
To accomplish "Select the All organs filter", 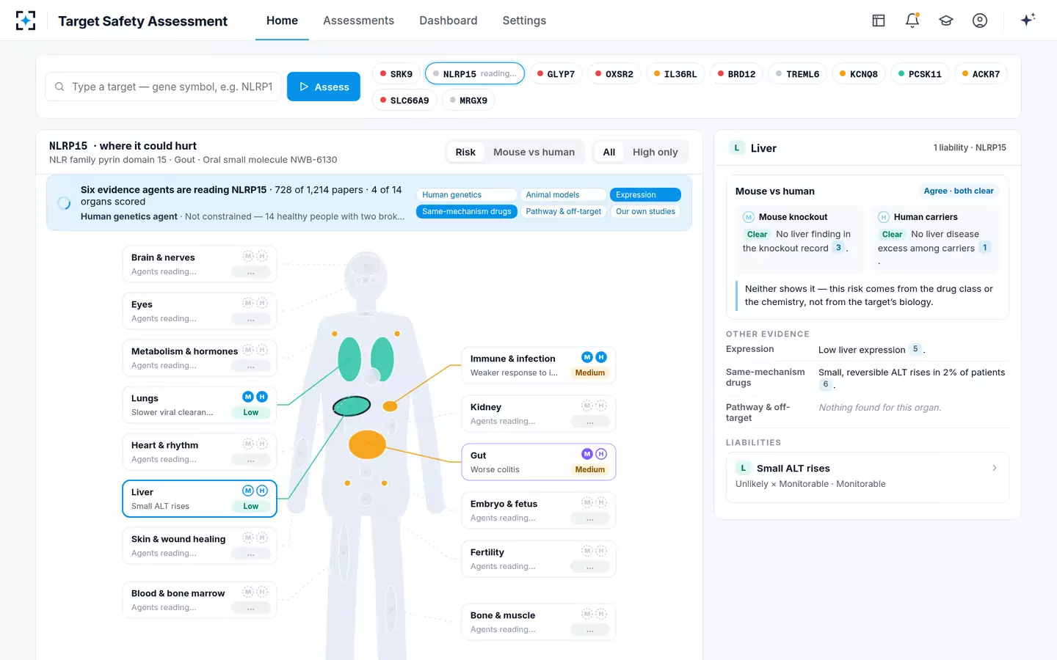I will pos(609,152).
